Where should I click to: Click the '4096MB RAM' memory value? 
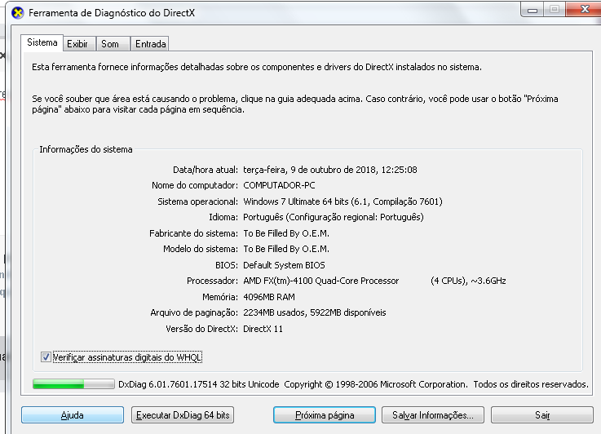pos(268,297)
